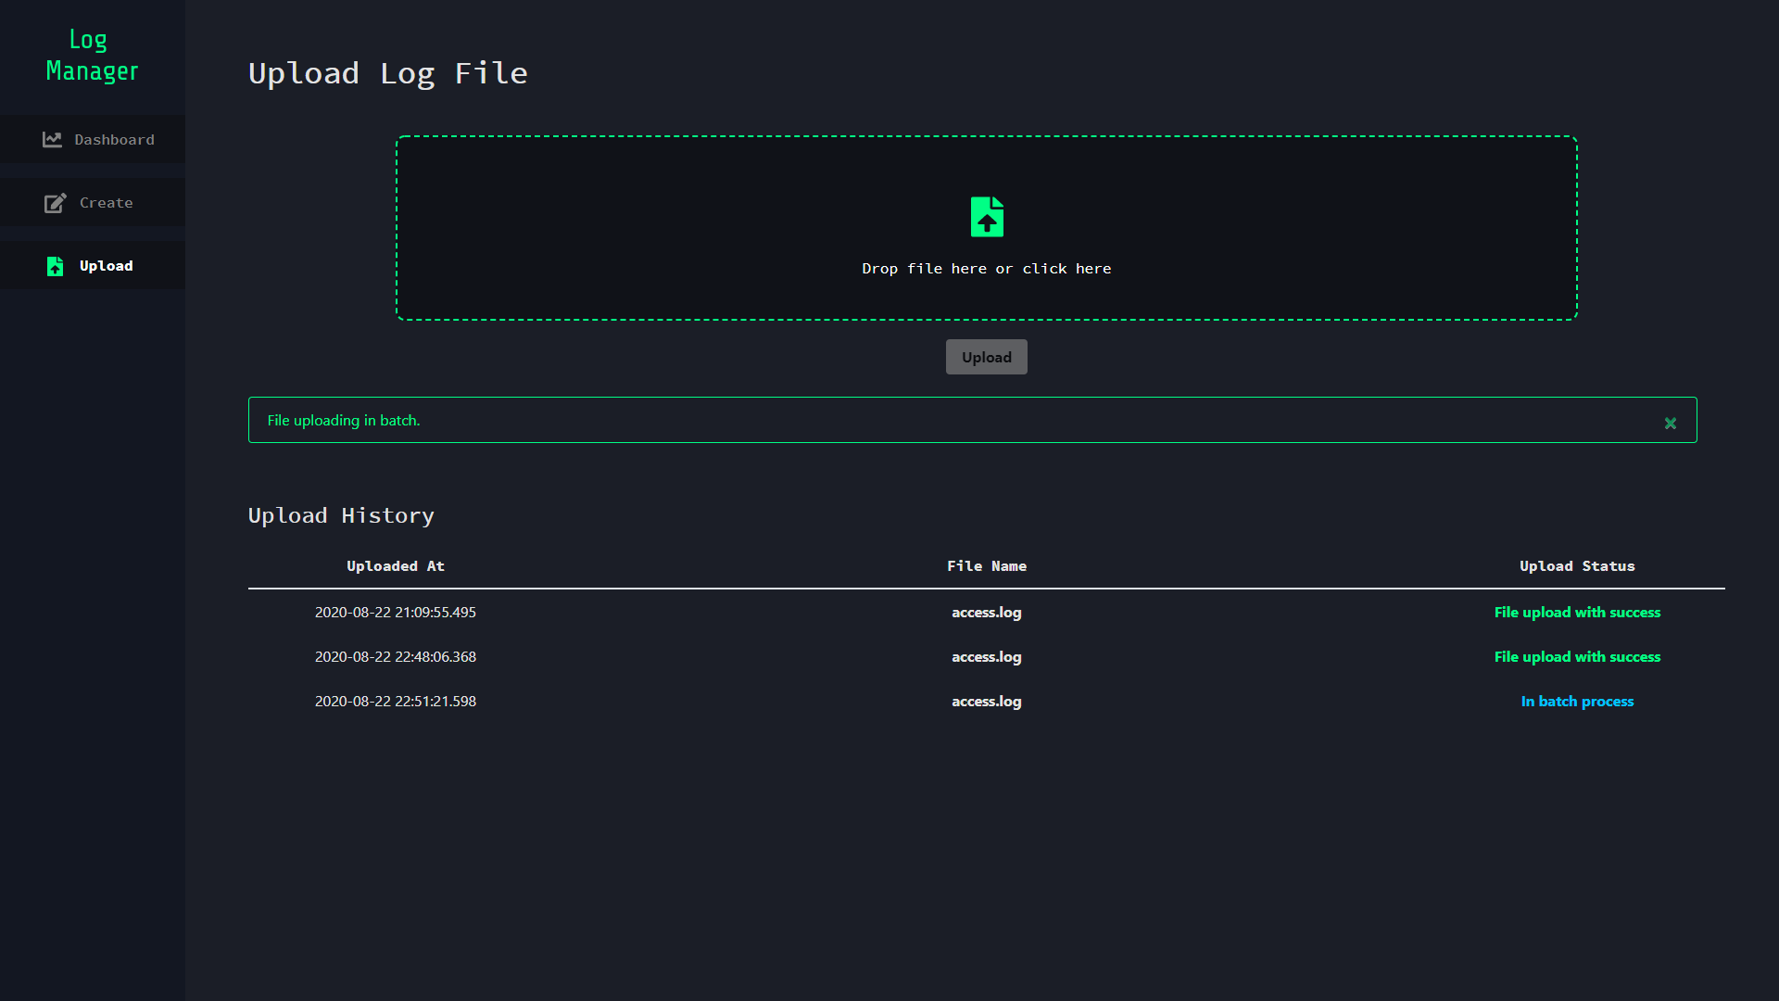The image size is (1779, 1001).
Task: Click the Create pencil-edit icon
Action: 55,203
